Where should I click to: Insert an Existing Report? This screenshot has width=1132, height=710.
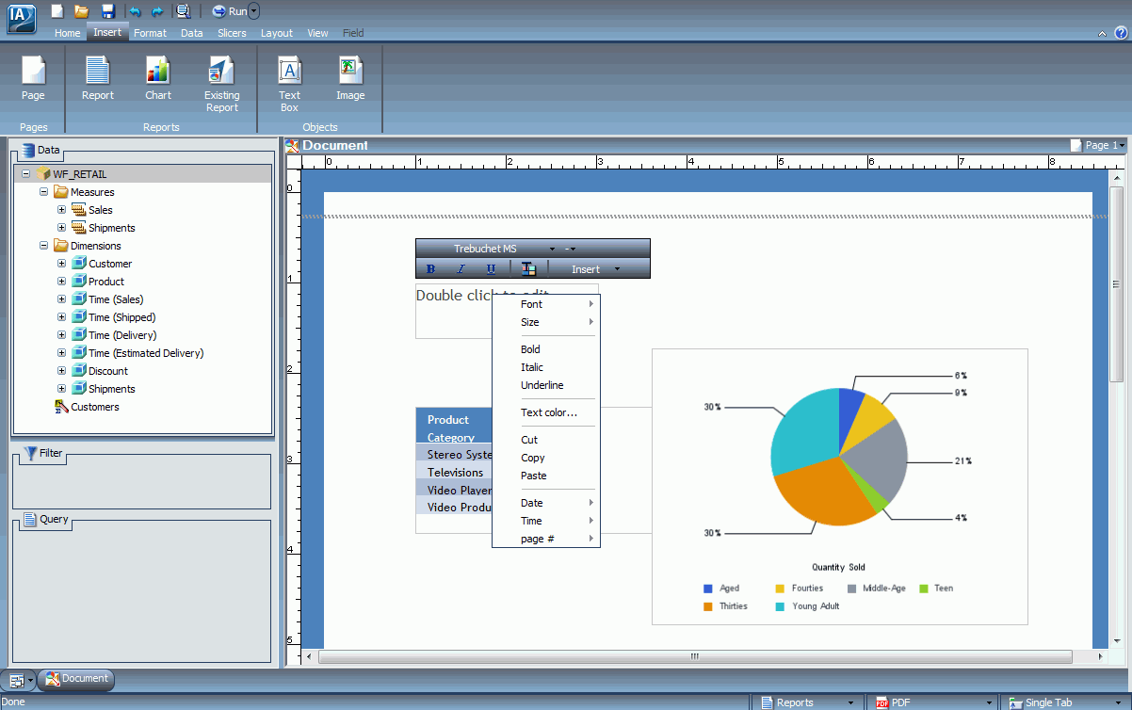(222, 85)
